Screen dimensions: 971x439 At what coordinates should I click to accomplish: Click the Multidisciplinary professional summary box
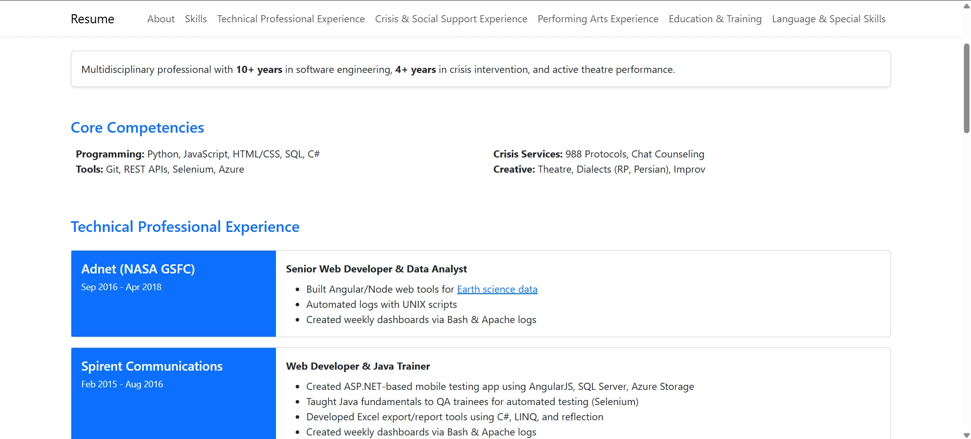(480, 69)
